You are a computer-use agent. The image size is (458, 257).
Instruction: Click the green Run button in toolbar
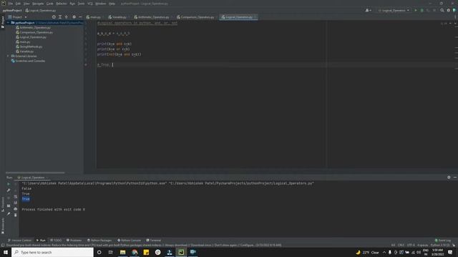[416, 11]
